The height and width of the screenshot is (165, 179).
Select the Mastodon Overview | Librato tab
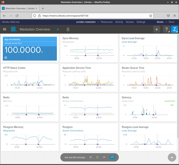tap(20, 9)
